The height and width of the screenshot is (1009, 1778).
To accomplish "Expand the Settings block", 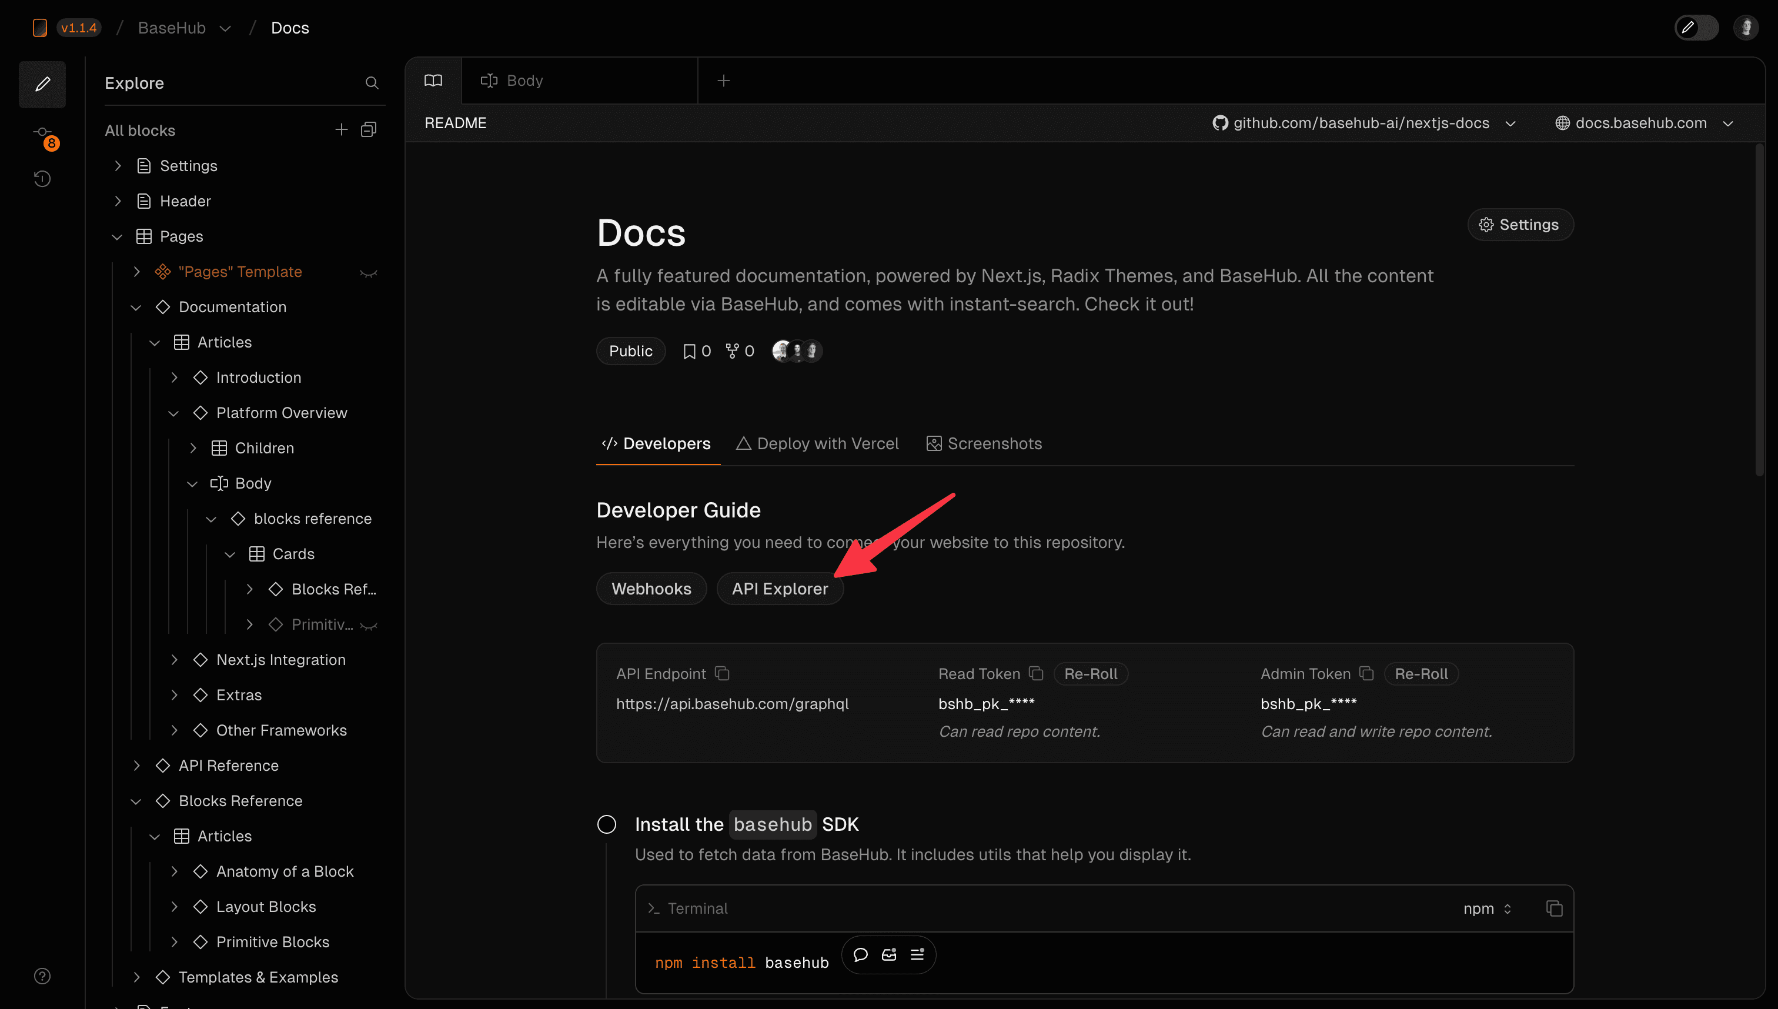I will tap(118, 166).
